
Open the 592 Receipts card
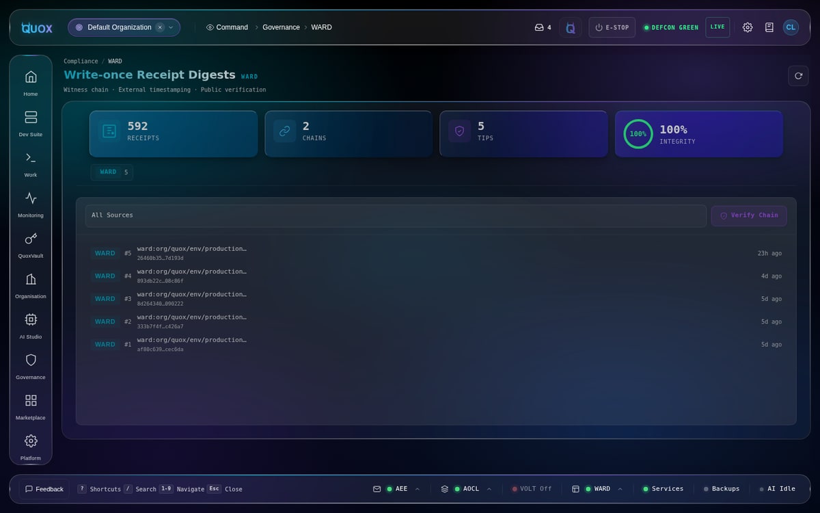tap(174, 134)
